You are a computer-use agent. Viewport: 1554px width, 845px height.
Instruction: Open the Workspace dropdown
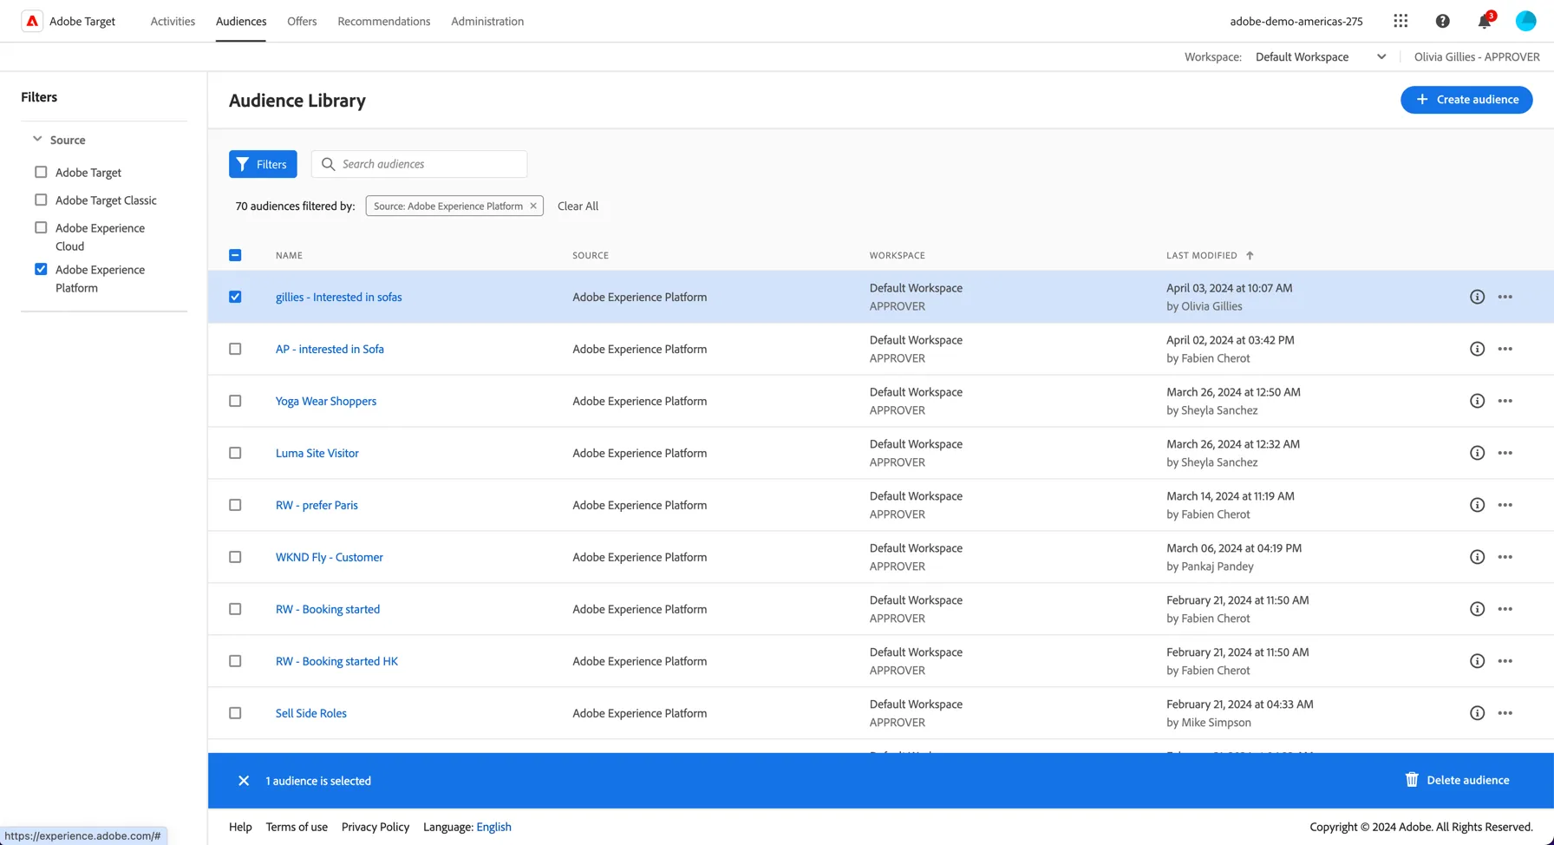coord(1320,56)
